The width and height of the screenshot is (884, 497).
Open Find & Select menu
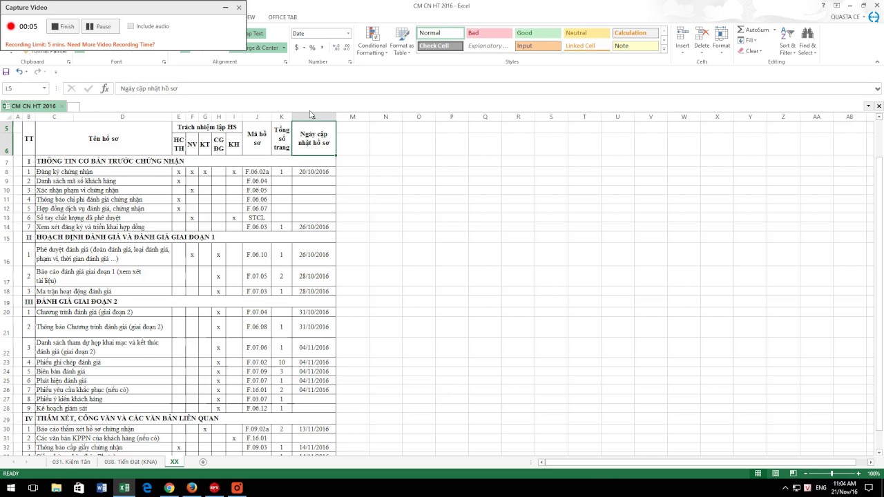click(807, 41)
